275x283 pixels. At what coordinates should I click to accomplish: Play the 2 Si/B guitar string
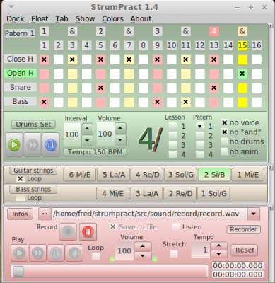coord(214,175)
